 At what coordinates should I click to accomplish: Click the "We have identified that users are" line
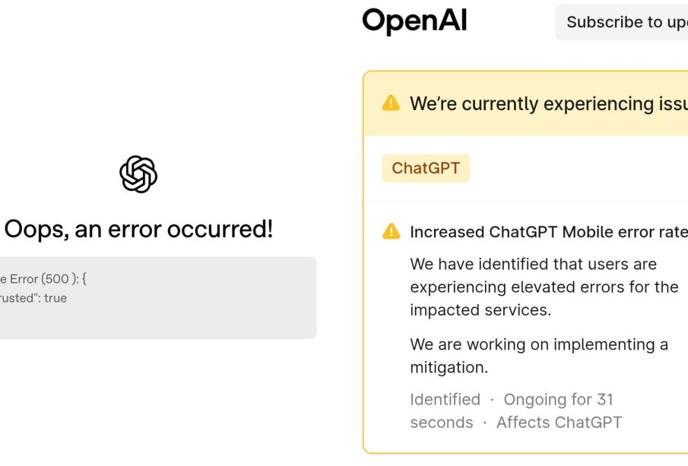[x=533, y=264]
